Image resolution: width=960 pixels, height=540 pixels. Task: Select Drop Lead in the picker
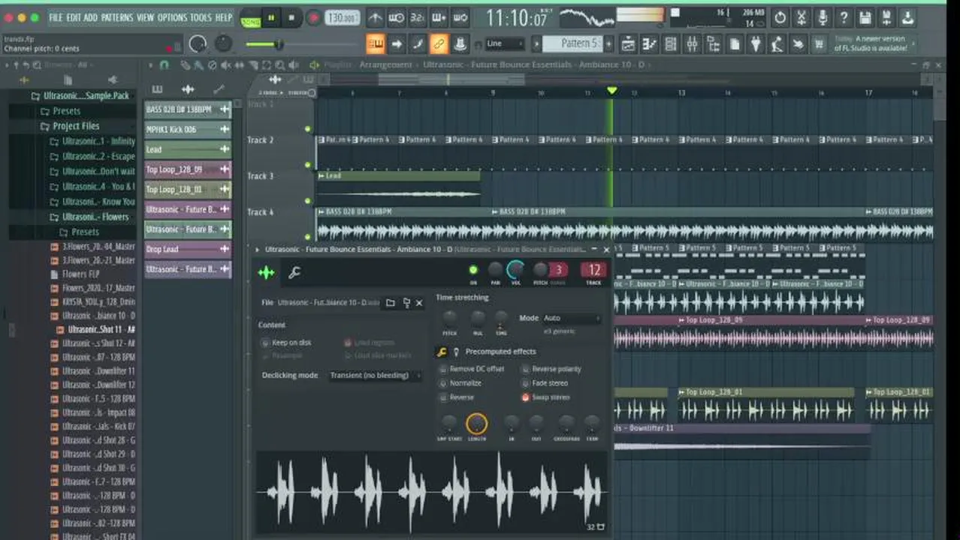188,249
